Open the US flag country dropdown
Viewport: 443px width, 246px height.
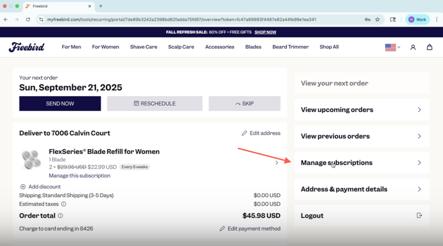coord(393,47)
